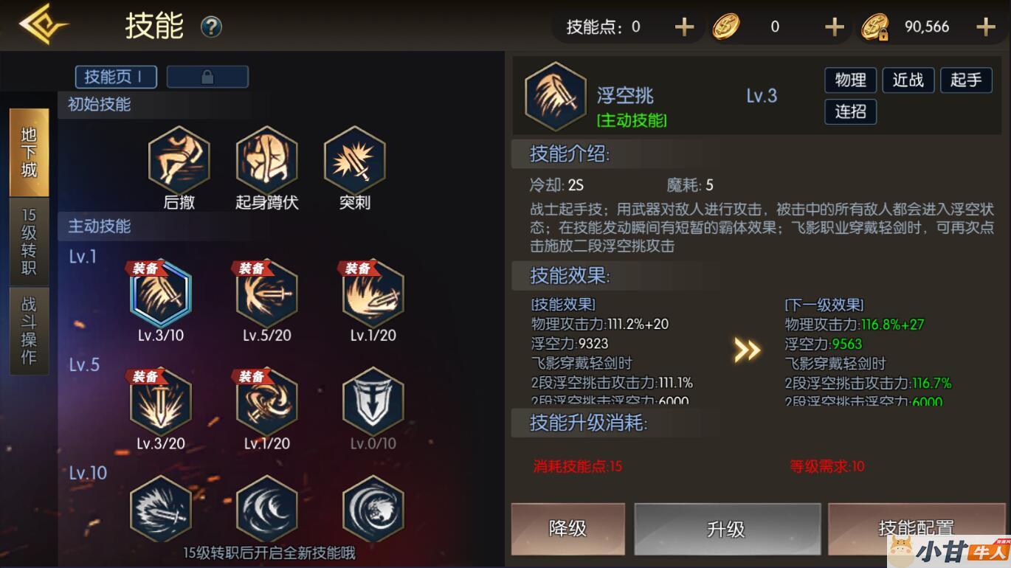Select the locked shield skill Lv.0/10
Viewport: 1011px width, 568px height.
[x=373, y=401]
